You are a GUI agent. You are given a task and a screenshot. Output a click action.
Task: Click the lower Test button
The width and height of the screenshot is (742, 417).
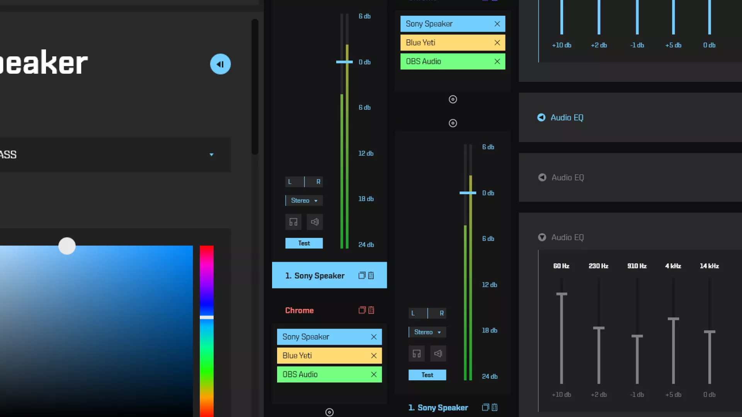click(x=427, y=375)
